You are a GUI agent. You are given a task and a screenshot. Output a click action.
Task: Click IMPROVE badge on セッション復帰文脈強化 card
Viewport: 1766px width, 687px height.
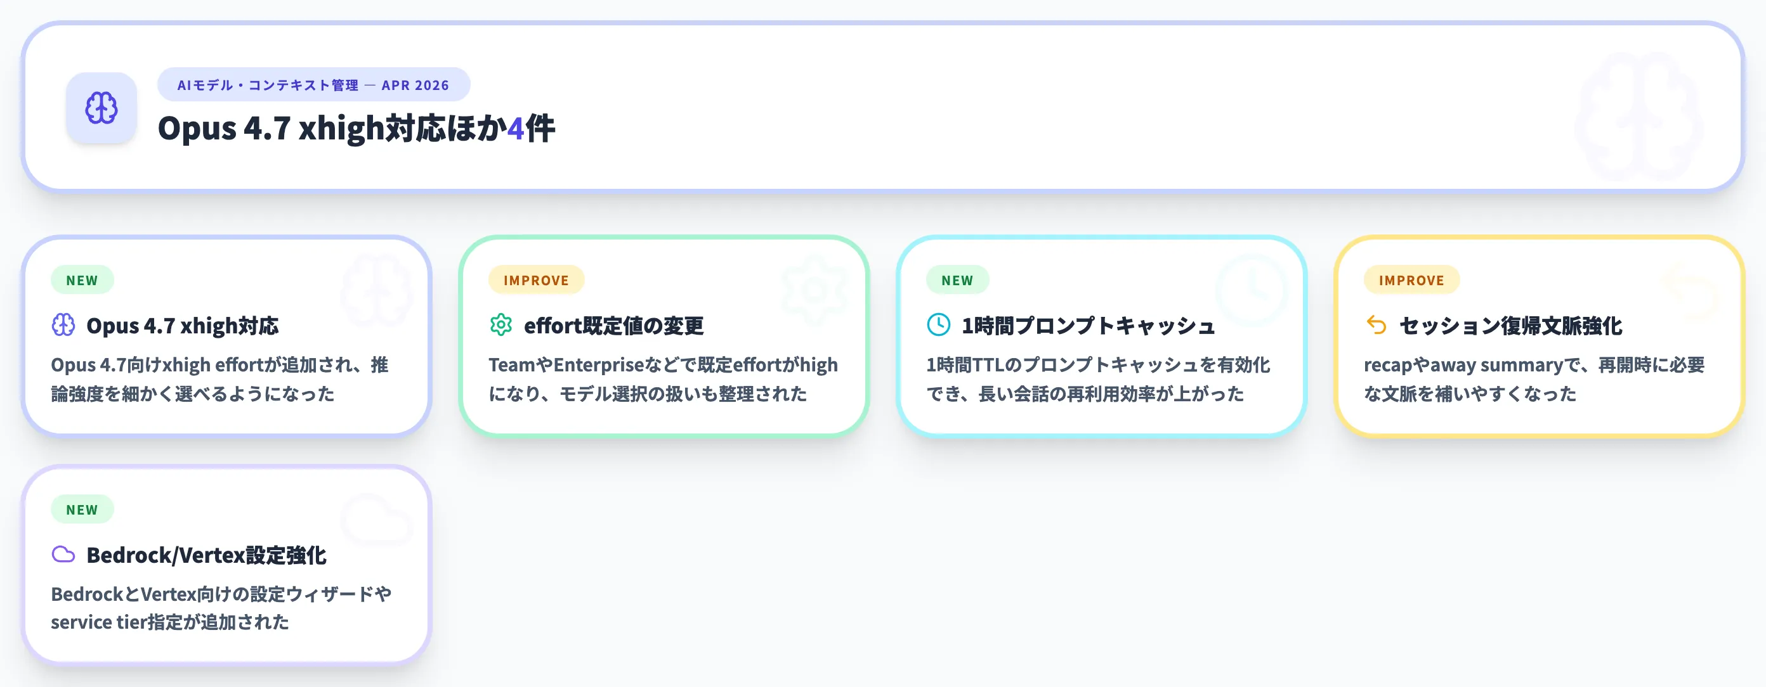[x=1411, y=280]
